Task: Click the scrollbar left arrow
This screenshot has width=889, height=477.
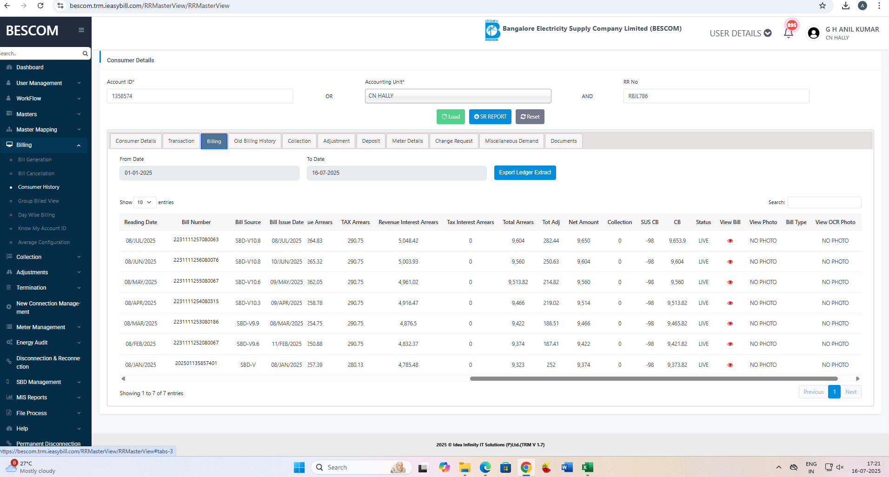Action: [123, 379]
